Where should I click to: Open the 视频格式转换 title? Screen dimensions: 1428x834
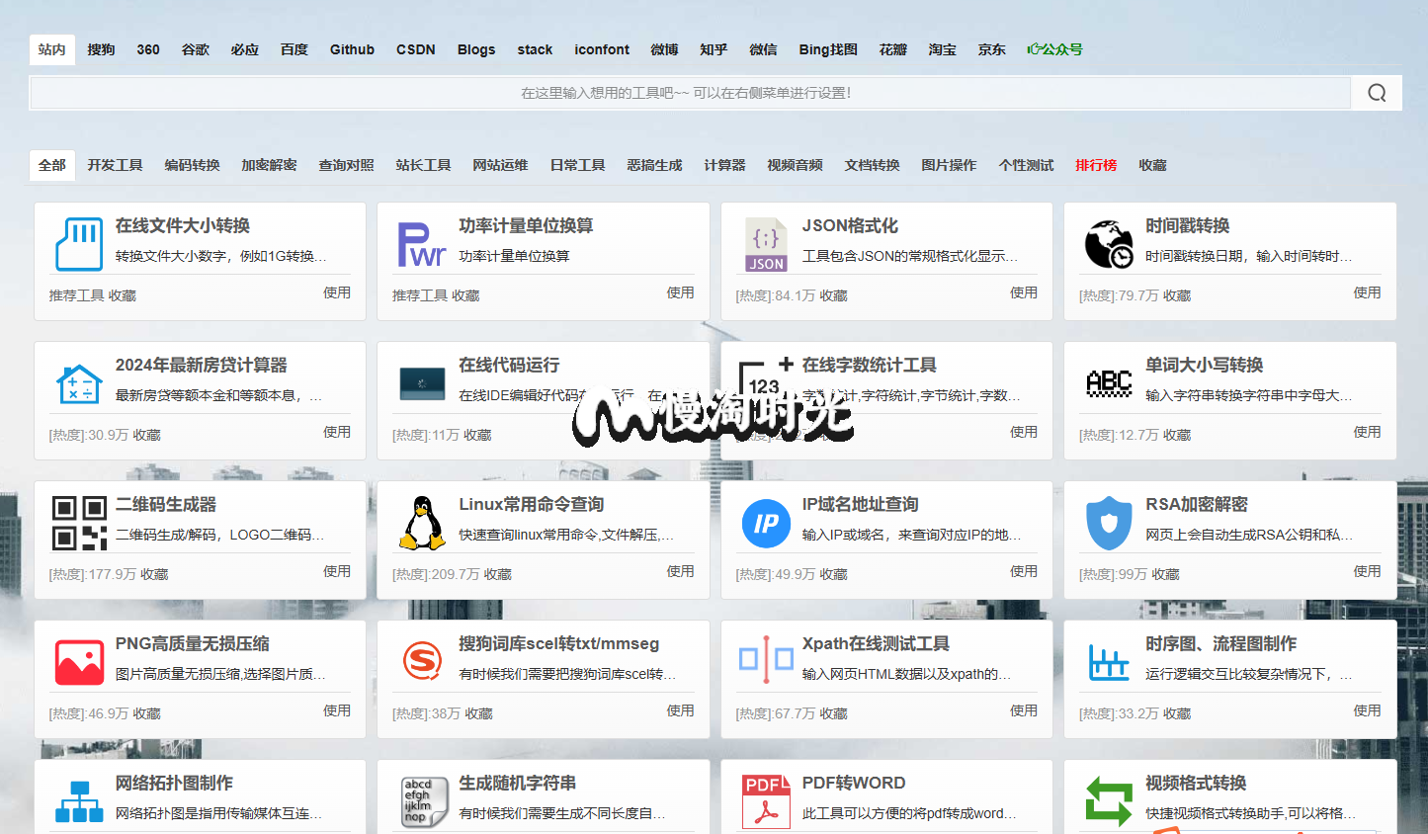(x=1195, y=783)
